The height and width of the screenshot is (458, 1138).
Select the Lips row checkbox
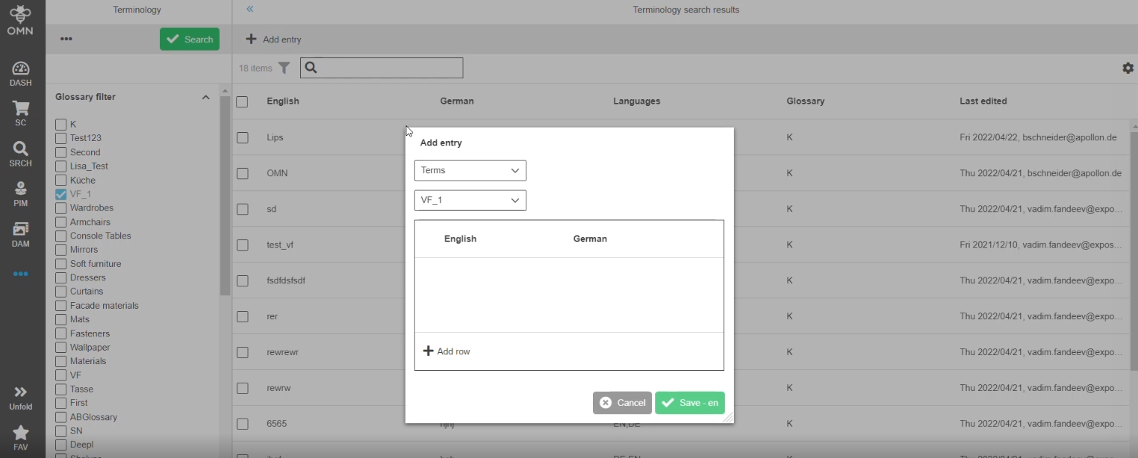pyautogui.click(x=242, y=137)
